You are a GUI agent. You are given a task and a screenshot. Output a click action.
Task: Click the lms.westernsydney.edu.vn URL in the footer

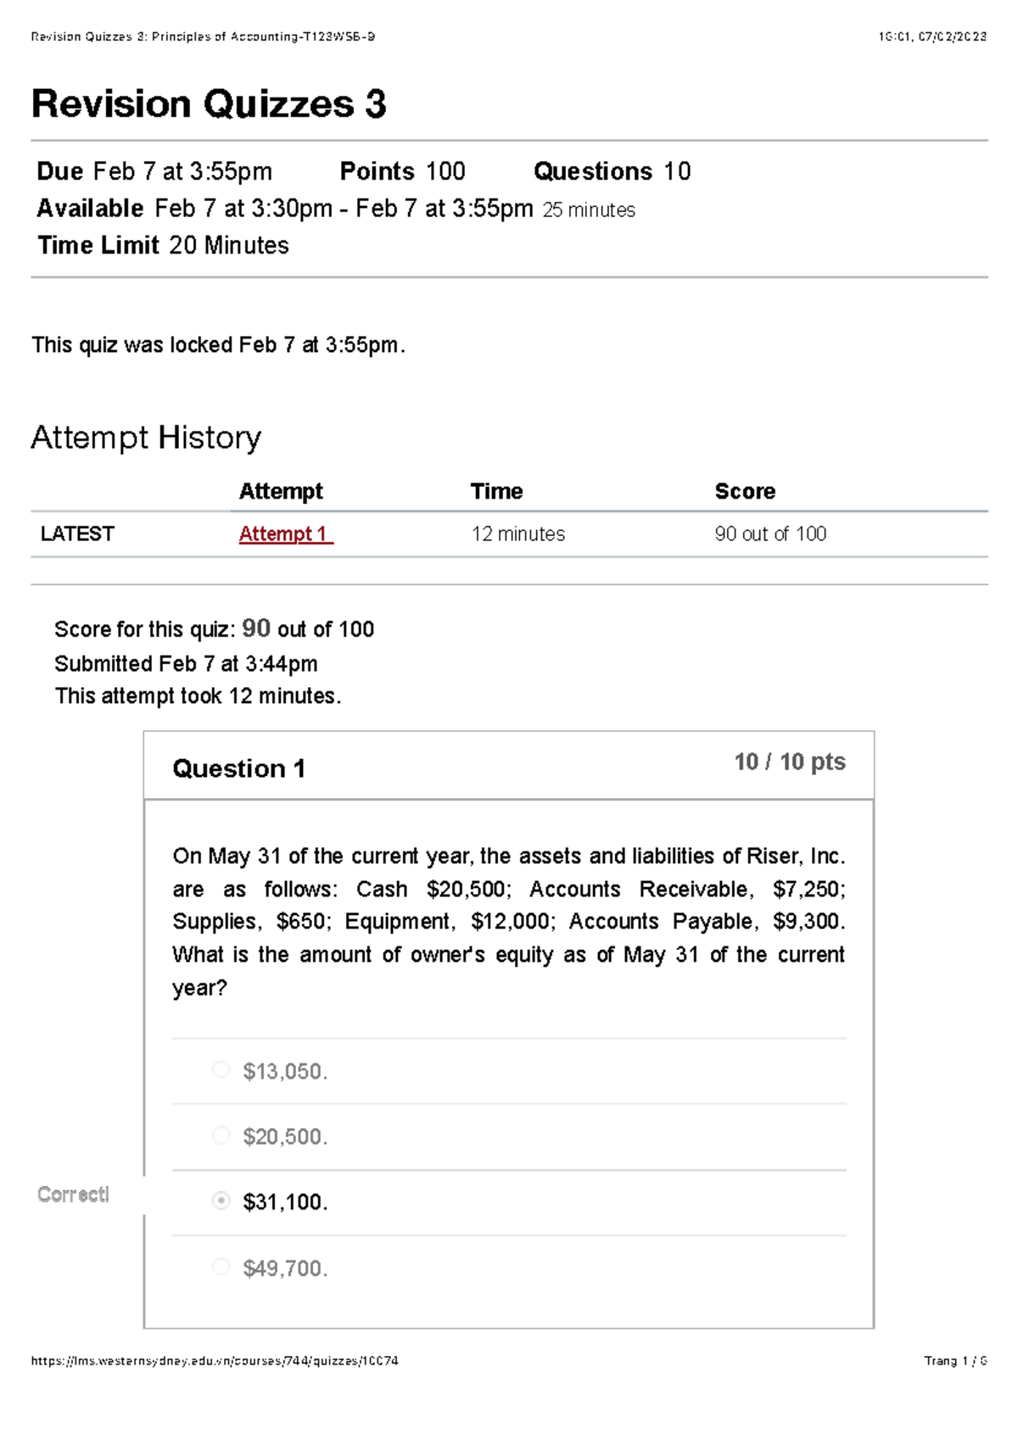coord(215,1361)
